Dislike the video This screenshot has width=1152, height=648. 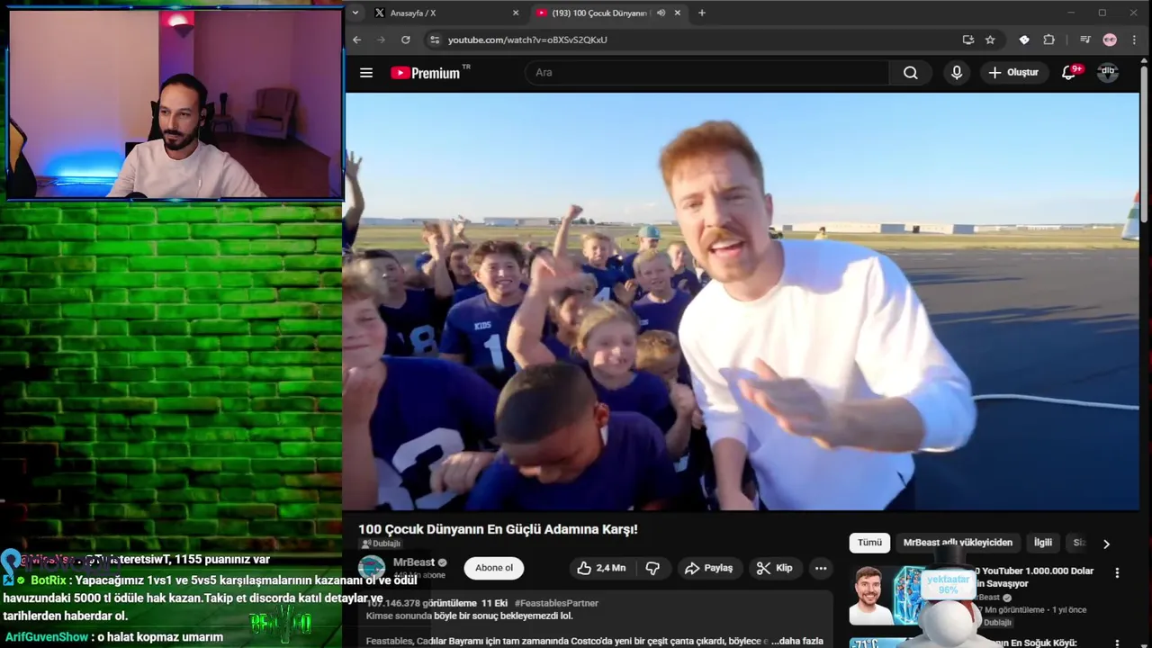coord(652,568)
